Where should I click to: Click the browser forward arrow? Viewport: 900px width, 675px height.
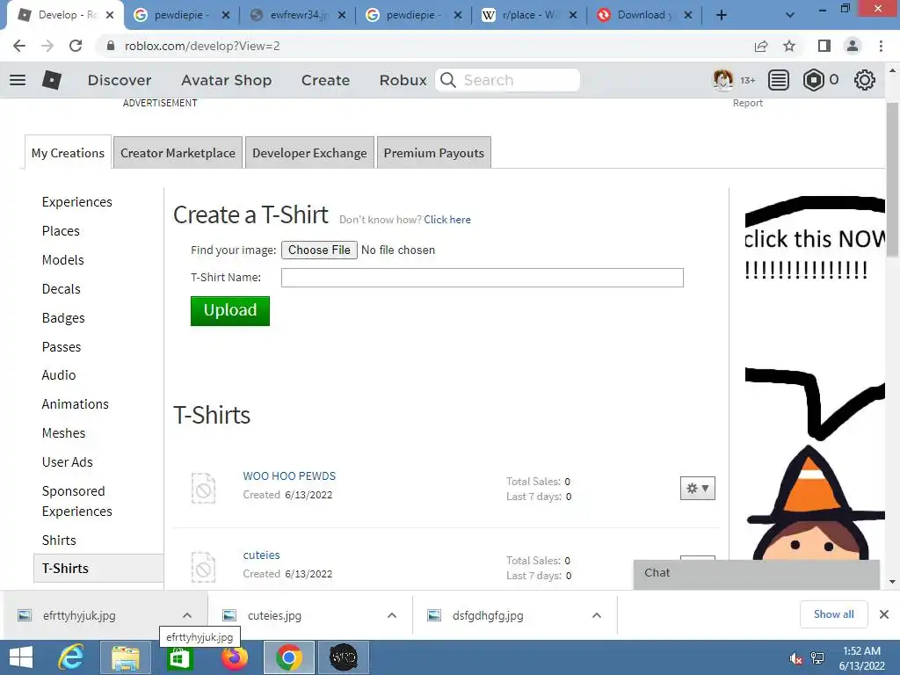(x=47, y=46)
